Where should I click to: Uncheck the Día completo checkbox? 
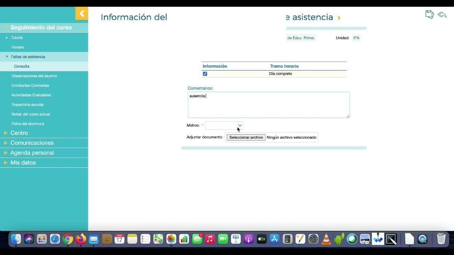pos(205,74)
